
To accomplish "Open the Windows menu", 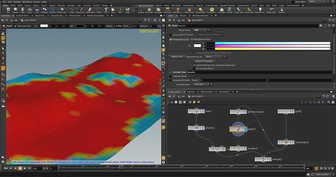I will point(27,2).
